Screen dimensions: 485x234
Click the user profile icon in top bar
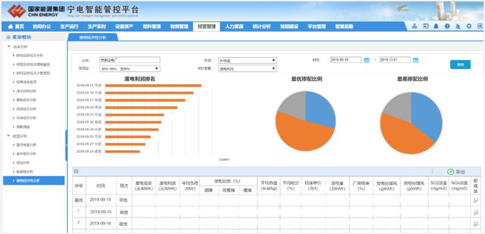click(x=458, y=27)
